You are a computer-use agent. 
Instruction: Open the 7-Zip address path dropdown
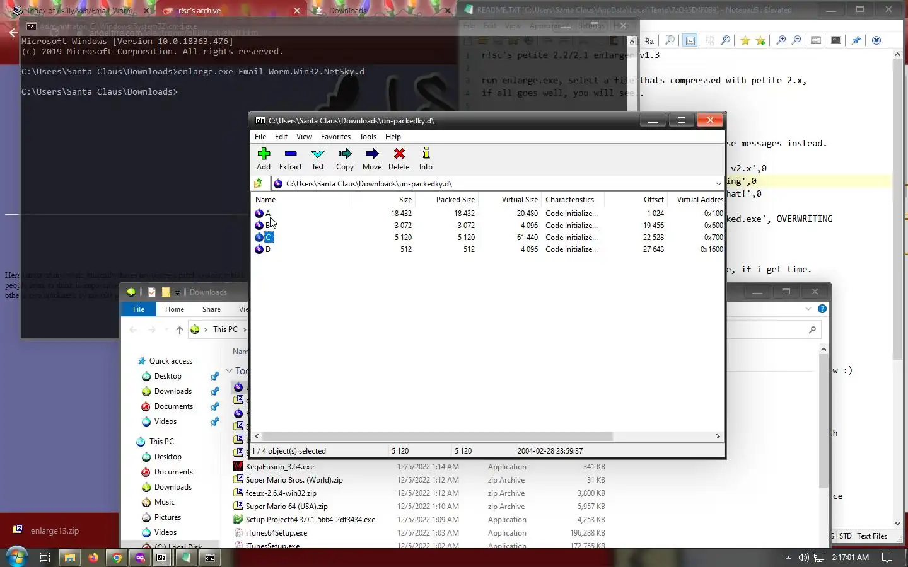click(x=718, y=183)
